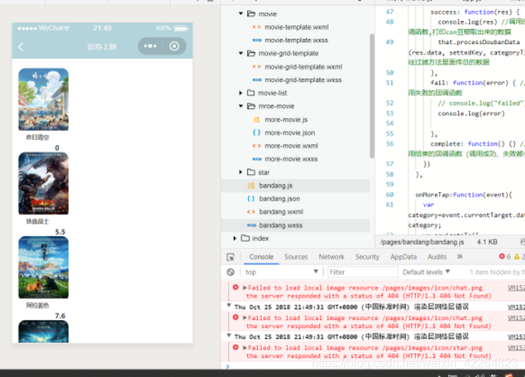Open movie-grid-template.wxml file
The height and width of the screenshot is (377, 525).
303,66
